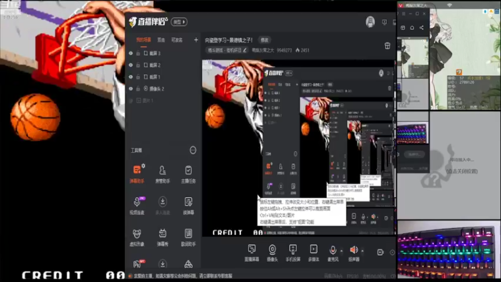Add a new scene with plus icon
The image size is (501, 282).
pos(196,40)
